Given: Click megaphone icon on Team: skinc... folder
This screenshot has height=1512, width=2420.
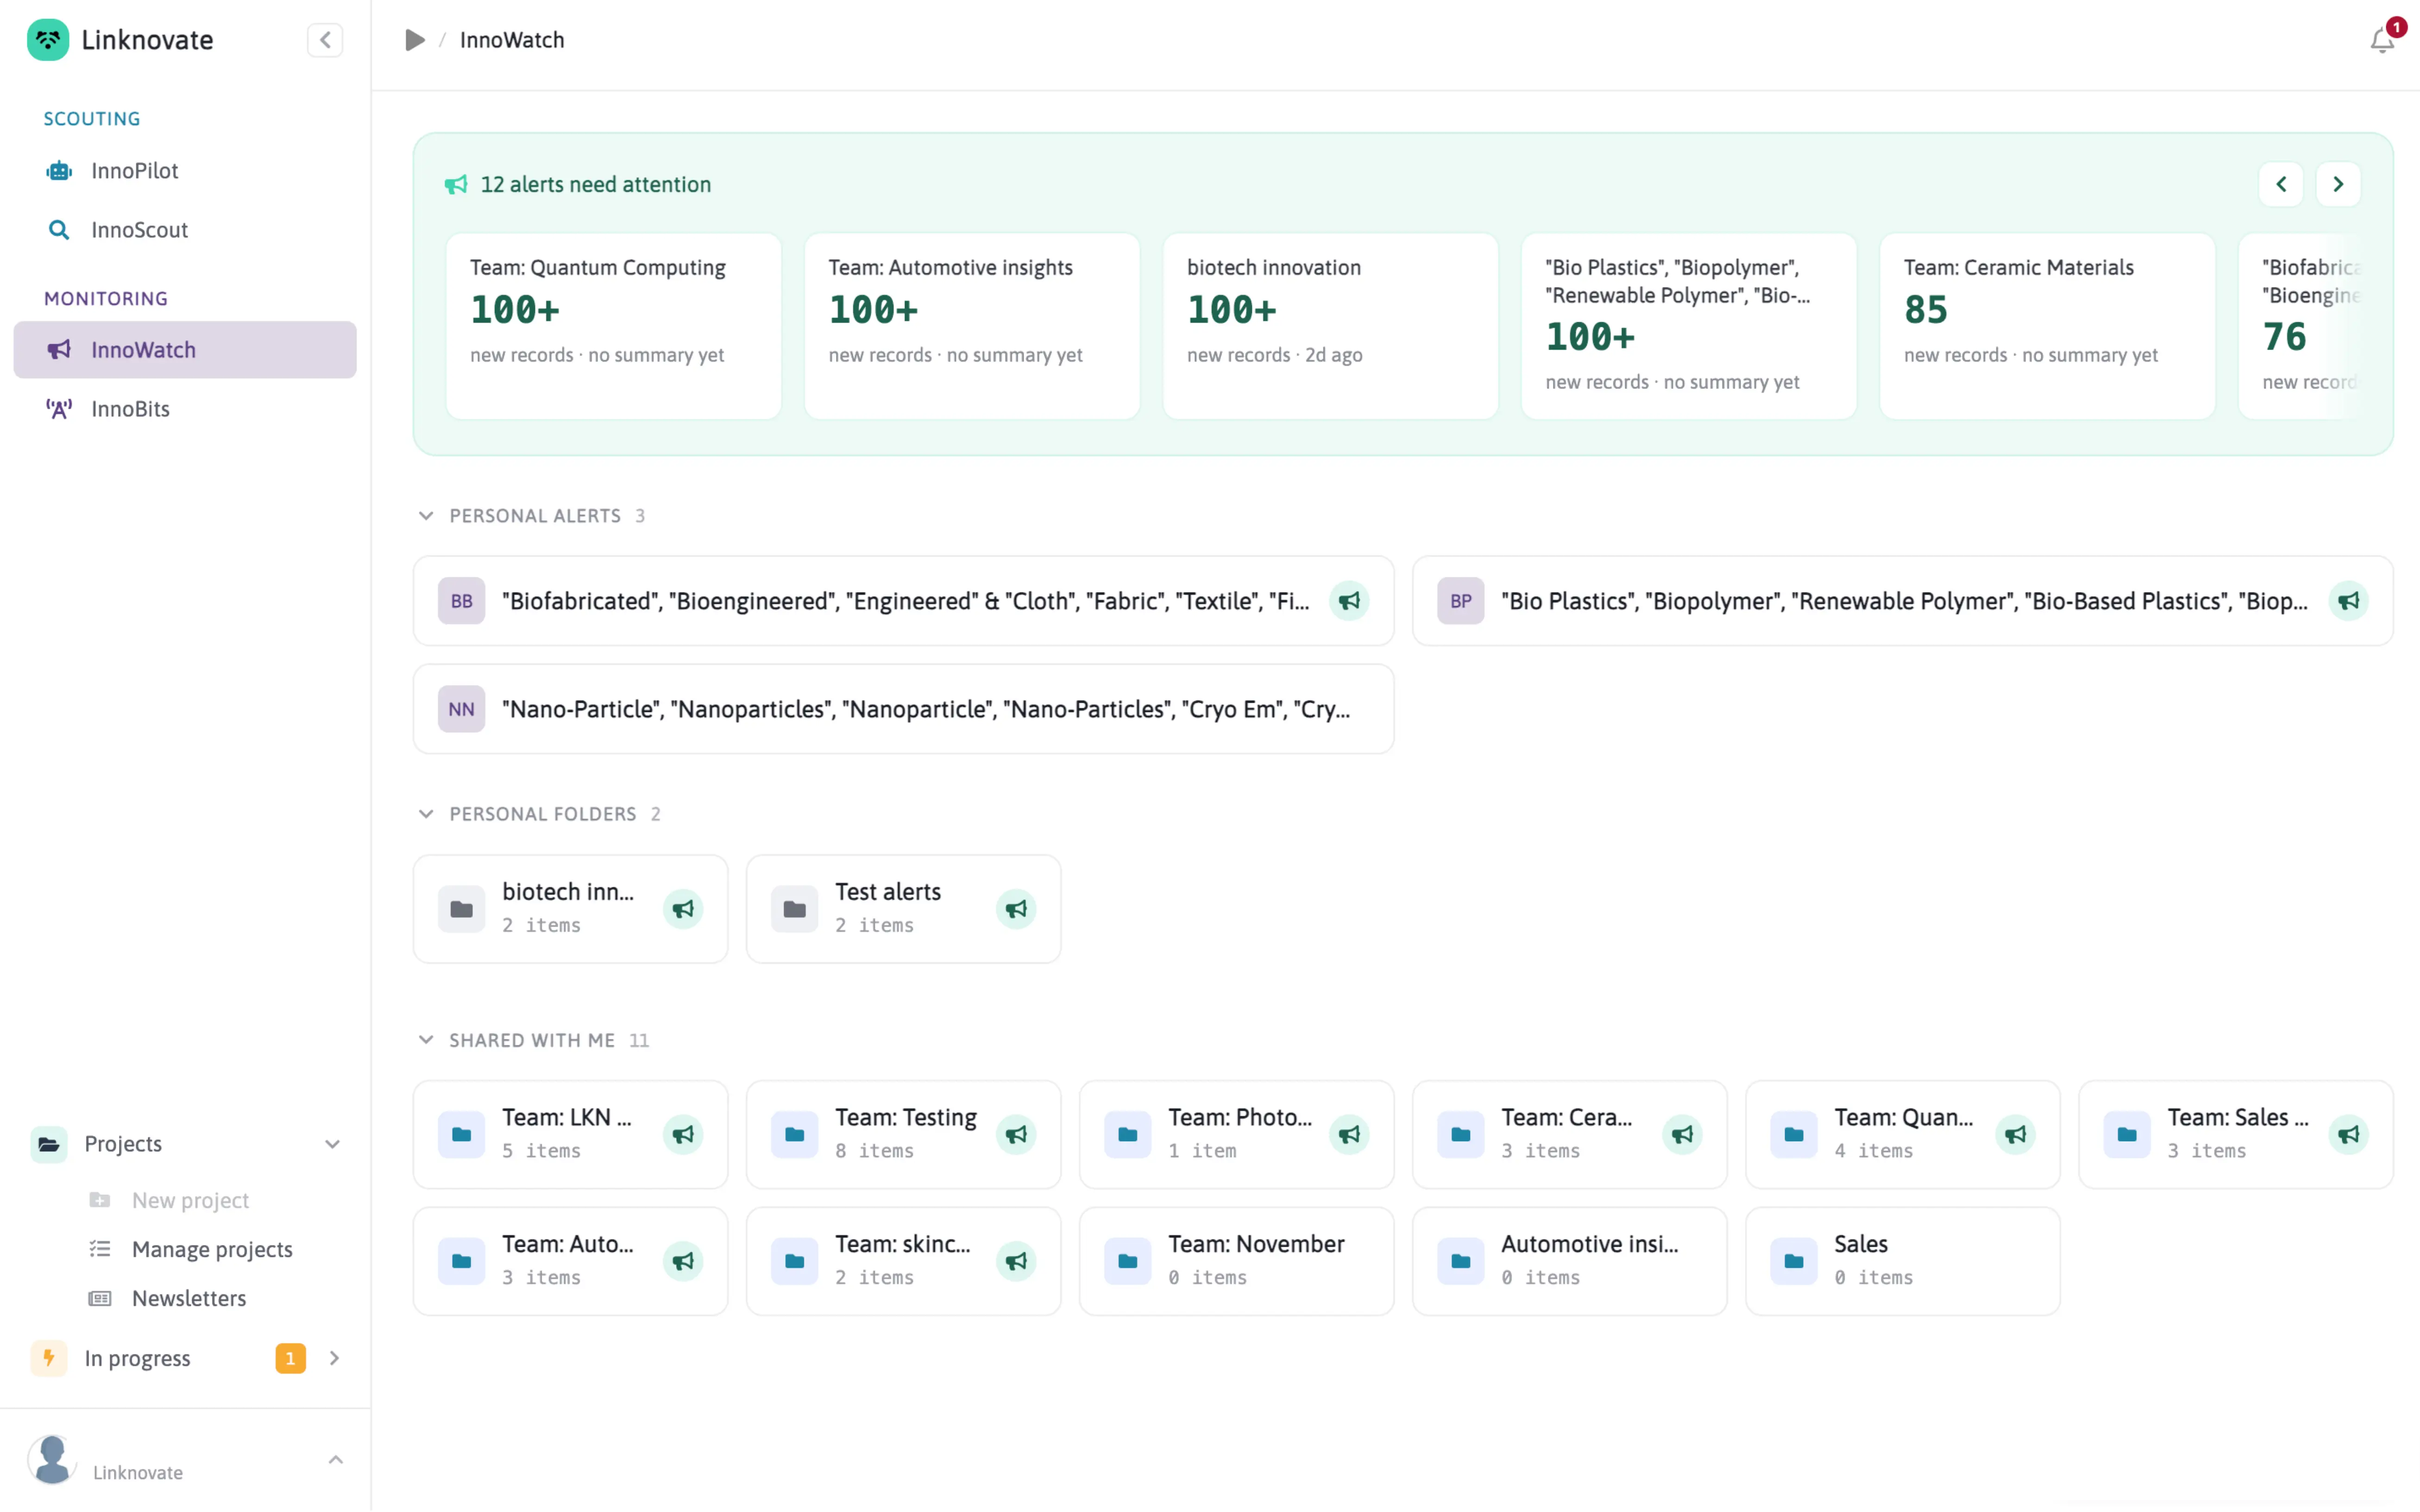Looking at the screenshot, I should [1017, 1261].
